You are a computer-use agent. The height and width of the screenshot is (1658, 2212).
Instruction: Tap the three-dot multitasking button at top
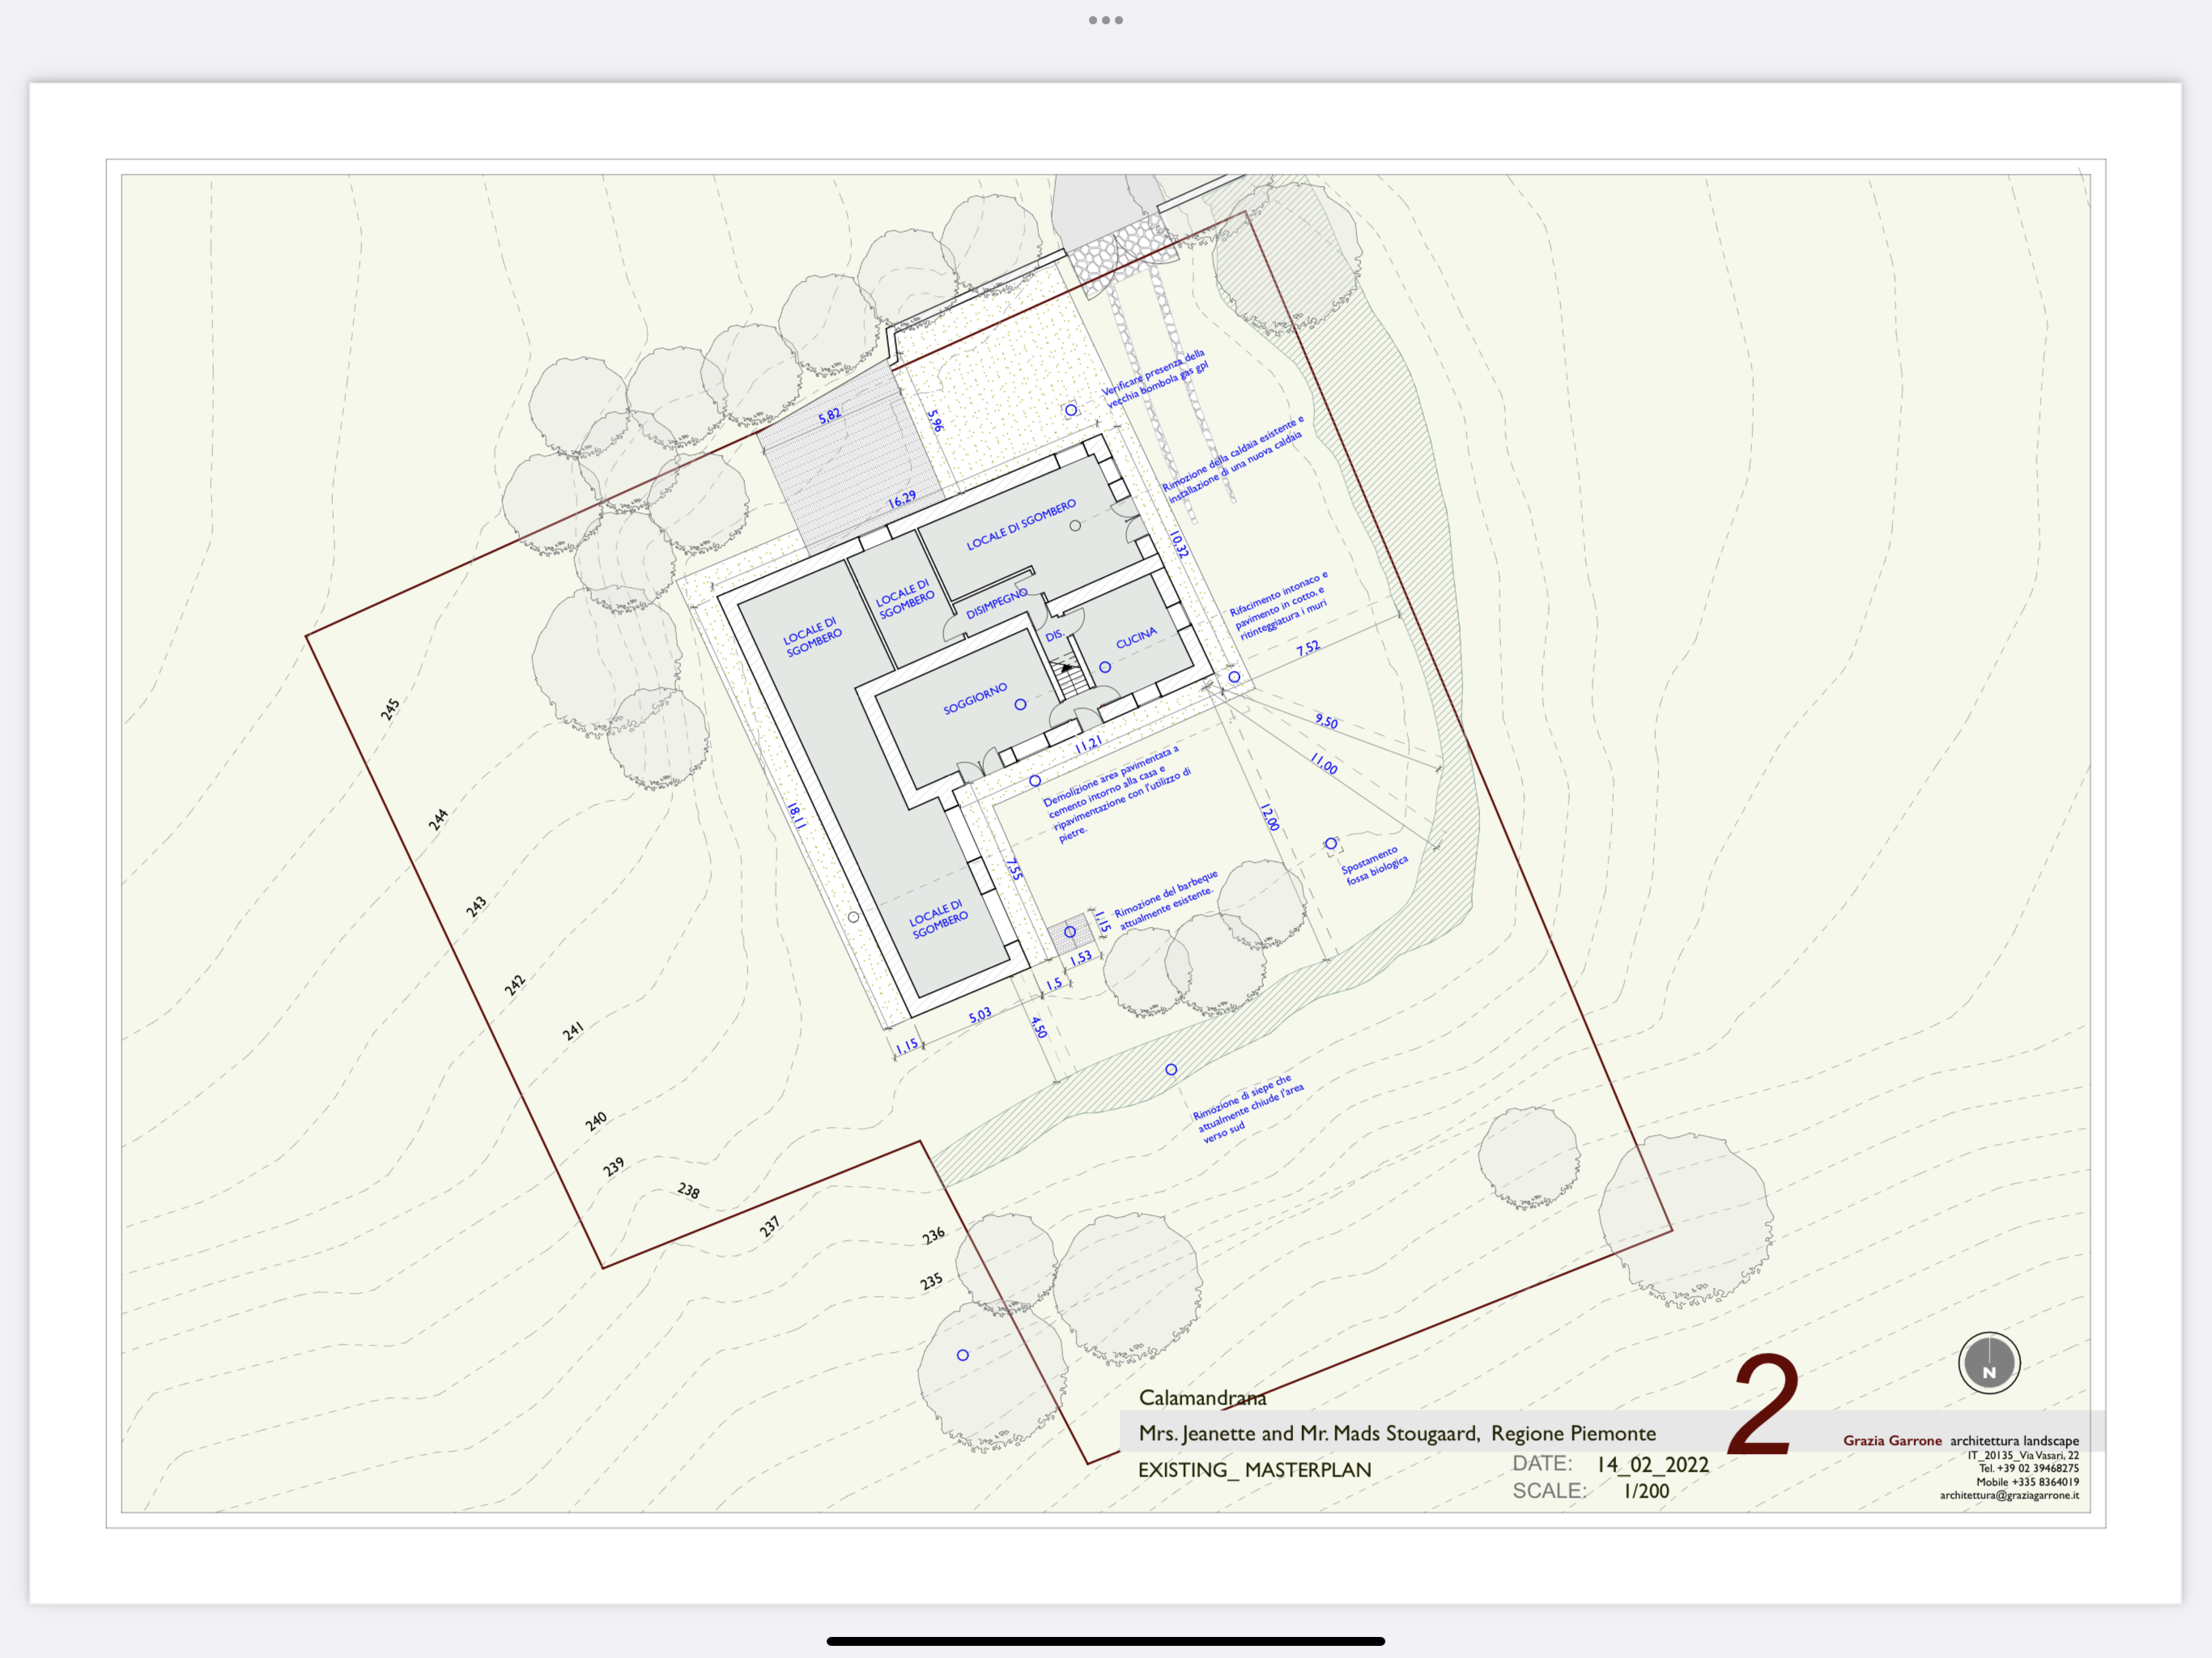tap(1105, 20)
